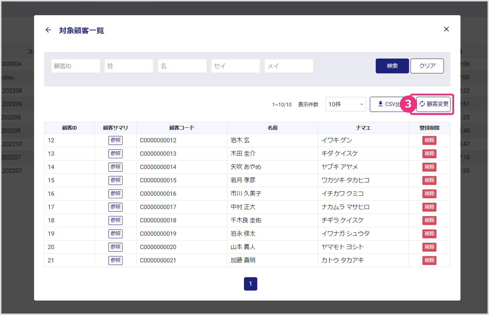Click the 検索 search button

coord(392,66)
